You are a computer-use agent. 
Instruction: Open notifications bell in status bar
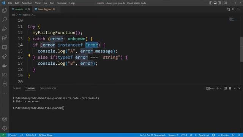(x=239, y=135)
